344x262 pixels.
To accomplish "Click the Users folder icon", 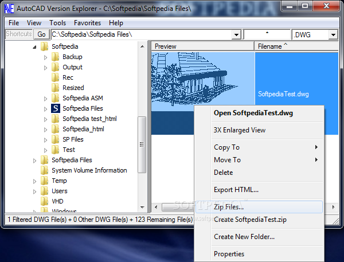I will click(x=45, y=191).
